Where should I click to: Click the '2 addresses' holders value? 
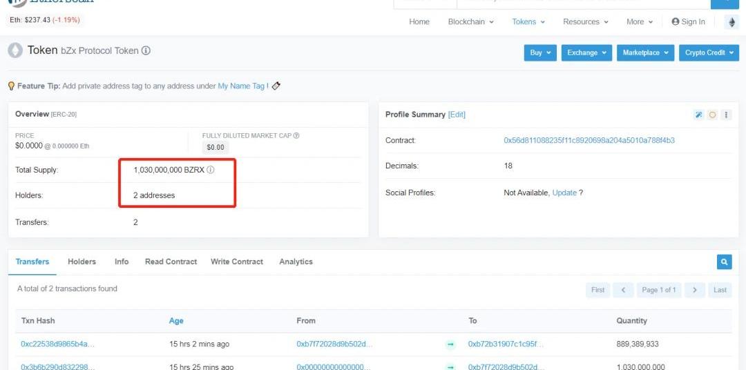pyautogui.click(x=153, y=195)
